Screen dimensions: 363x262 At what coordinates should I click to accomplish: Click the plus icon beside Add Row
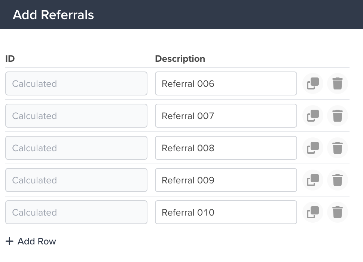pos(9,241)
